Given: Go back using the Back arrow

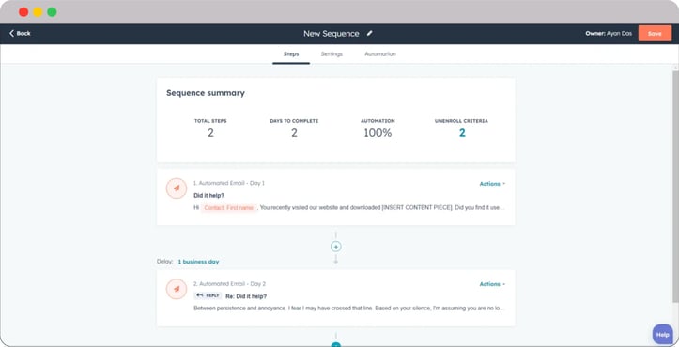Looking at the screenshot, I should pyautogui.click(x=20, y=34).
